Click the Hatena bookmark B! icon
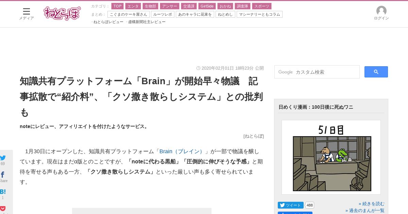This screenshot has height=214, width=408. click(x=3, y=192)
